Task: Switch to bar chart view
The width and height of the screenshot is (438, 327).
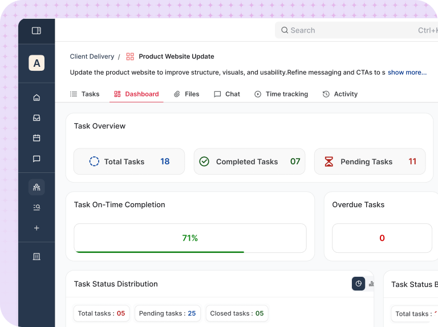Action: coord(371,284)
